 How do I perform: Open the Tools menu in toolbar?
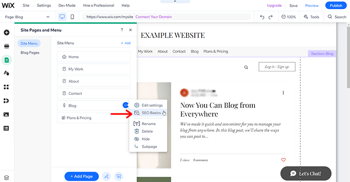click(x=311, y=17)
